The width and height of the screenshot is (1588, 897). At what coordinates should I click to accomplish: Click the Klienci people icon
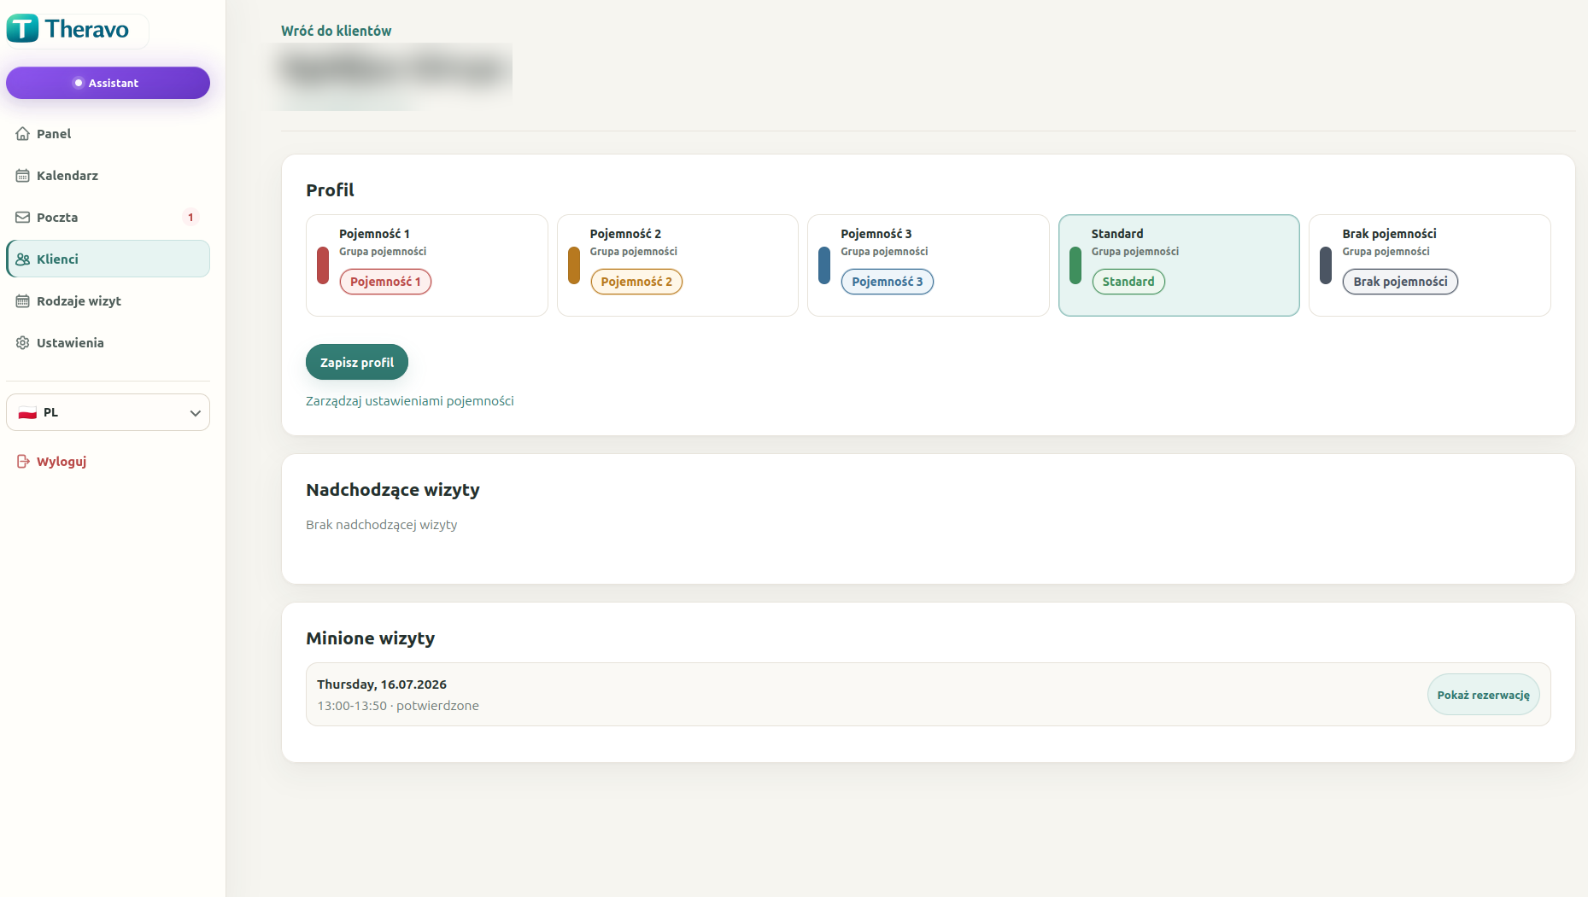(23, 259)
